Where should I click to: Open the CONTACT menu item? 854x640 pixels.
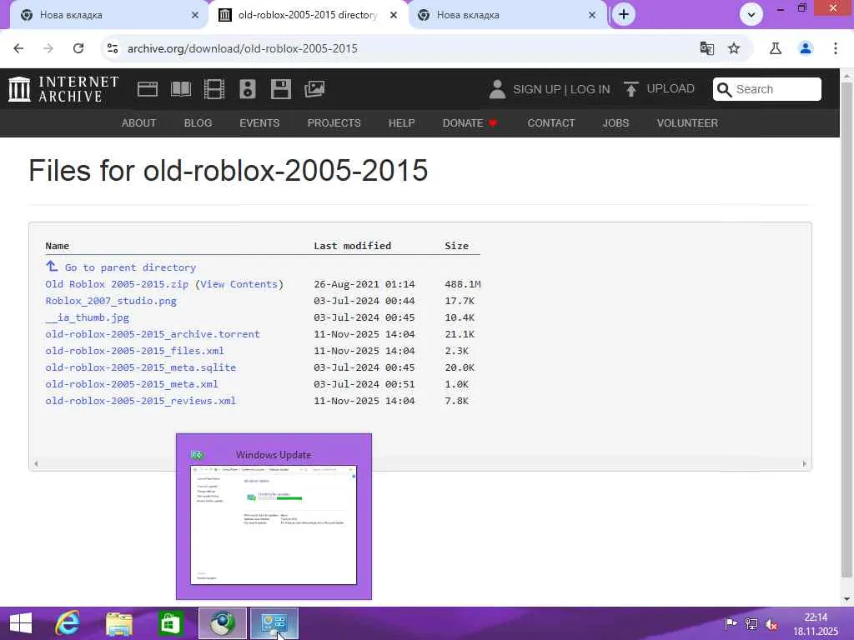[x=550, y=123]
